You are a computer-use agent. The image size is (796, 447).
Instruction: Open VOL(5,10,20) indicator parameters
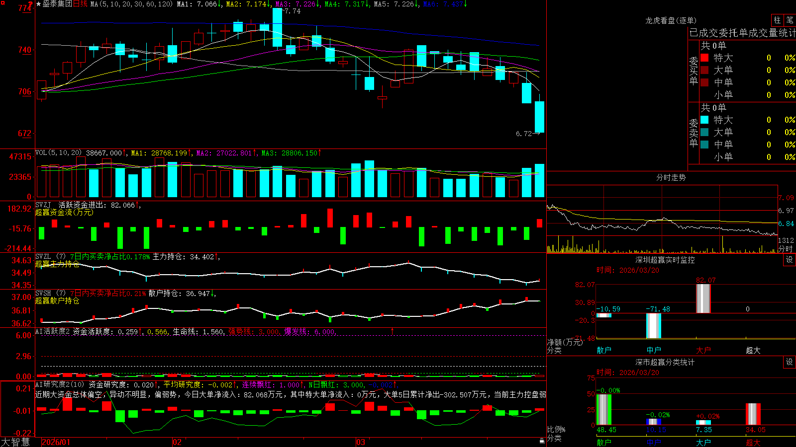(58, 152)
